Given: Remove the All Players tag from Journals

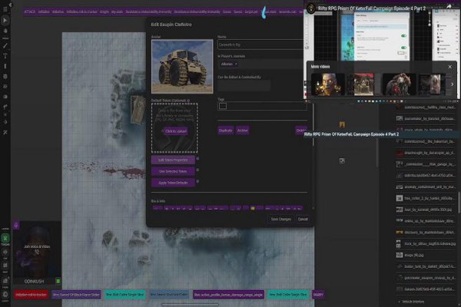Looking at the screenshot, I should coord(236,64).
